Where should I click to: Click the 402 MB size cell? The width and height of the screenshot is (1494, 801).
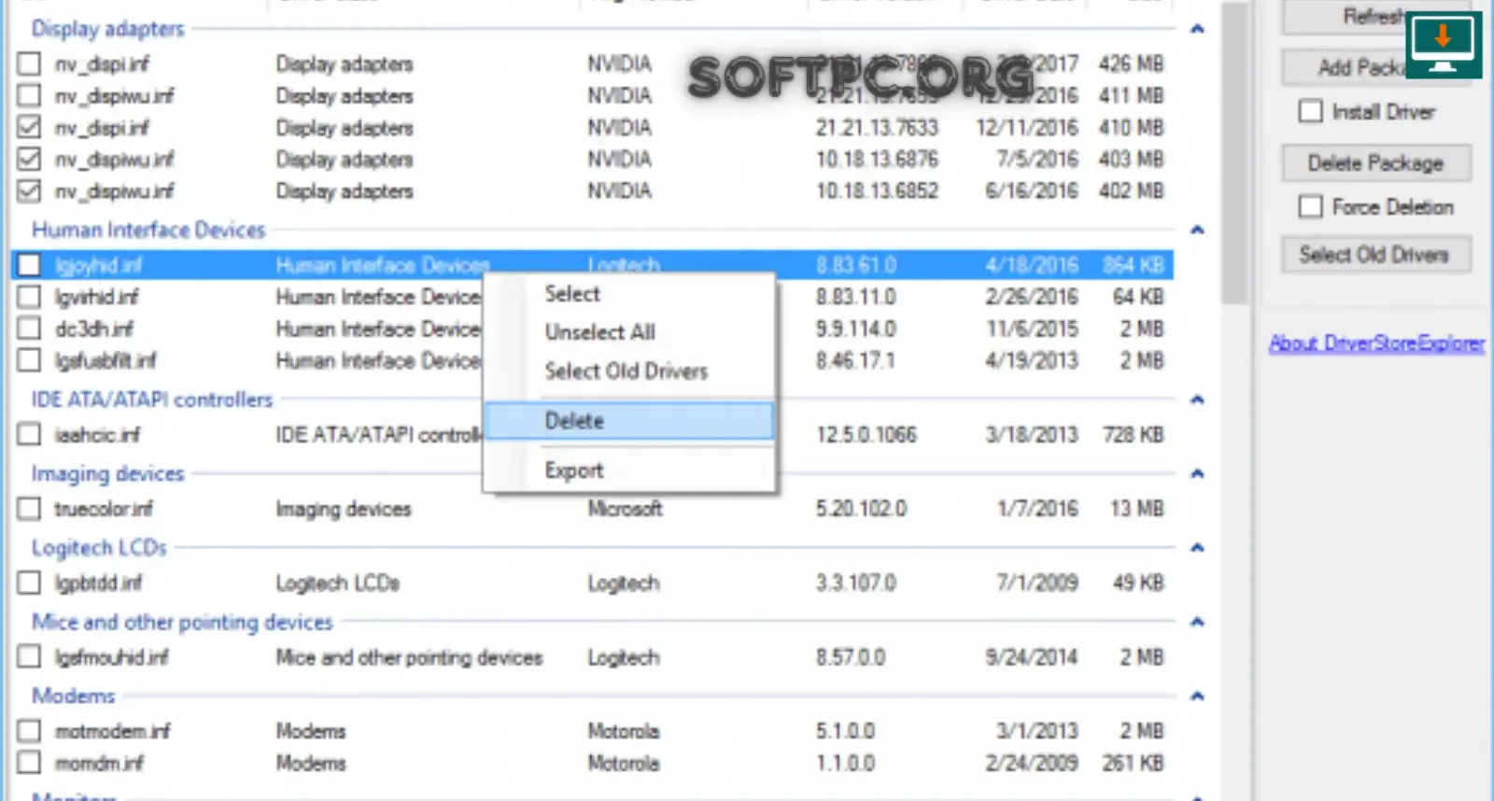click(1131, 191)
